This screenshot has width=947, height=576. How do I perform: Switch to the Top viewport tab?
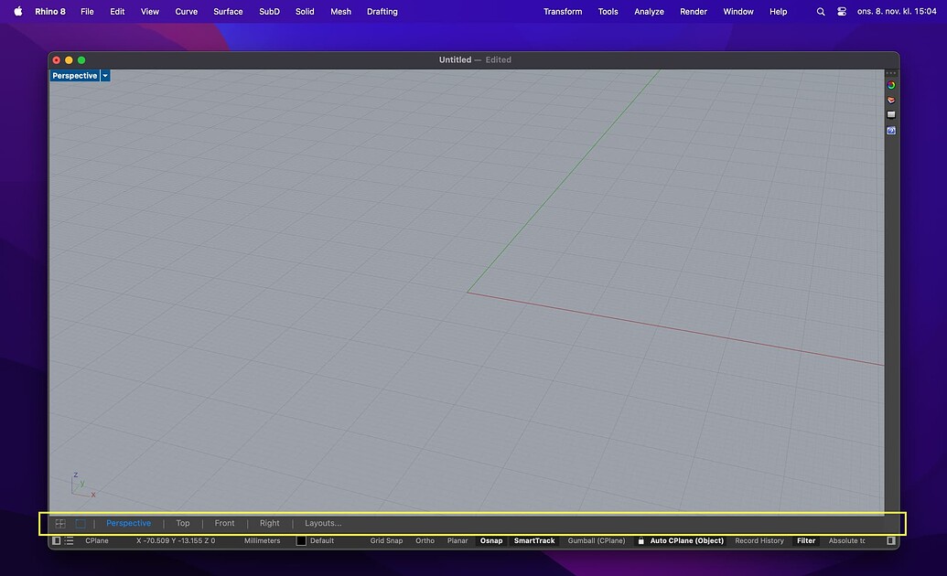[x=182, y=523]
